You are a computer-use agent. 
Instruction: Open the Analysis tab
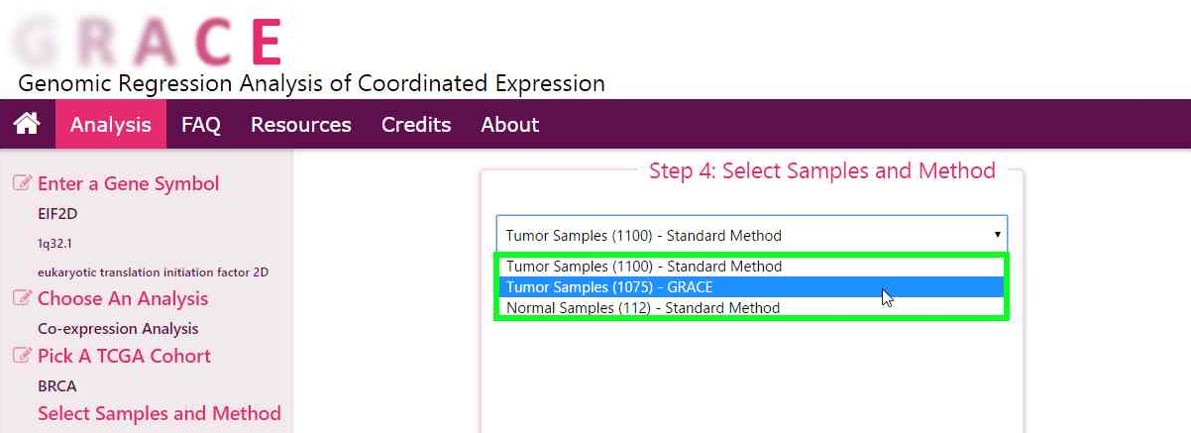[x=111, y=124]
